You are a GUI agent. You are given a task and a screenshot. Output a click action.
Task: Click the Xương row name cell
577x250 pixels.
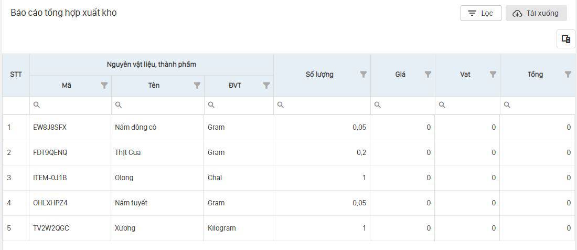(x=125, y=228)
